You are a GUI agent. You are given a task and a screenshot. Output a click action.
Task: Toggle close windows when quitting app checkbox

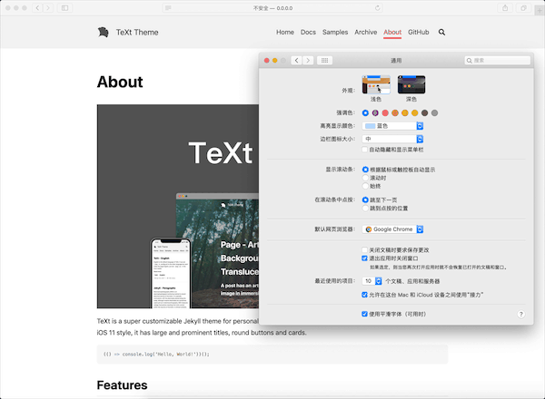tap(365, 258)
